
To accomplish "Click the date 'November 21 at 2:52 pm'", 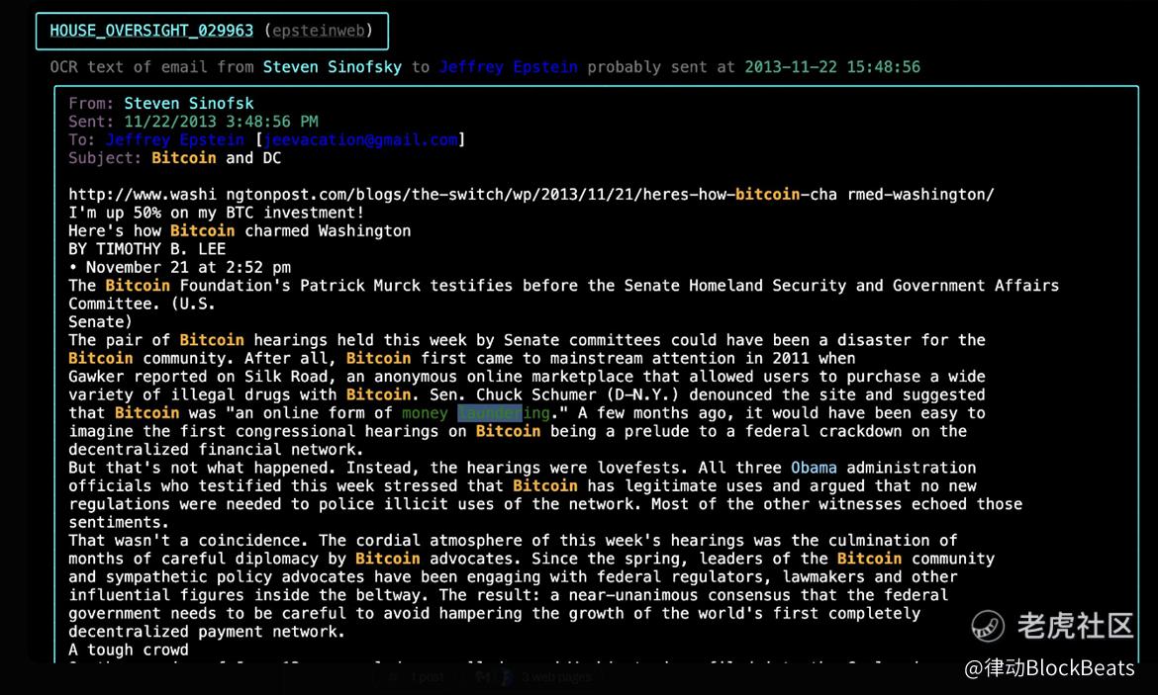I will (188, 267).
